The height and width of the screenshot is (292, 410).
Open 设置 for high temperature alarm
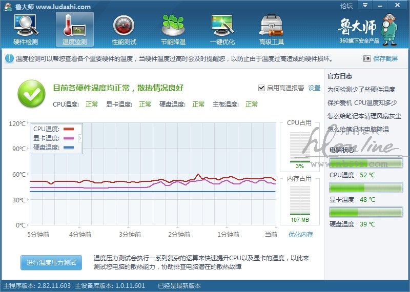pyautogui.click(x=314, y=88)
